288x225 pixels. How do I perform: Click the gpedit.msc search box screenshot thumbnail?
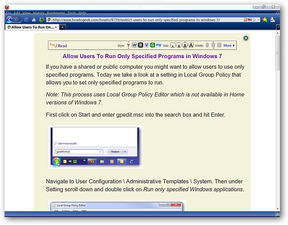[x=96, y=147]
